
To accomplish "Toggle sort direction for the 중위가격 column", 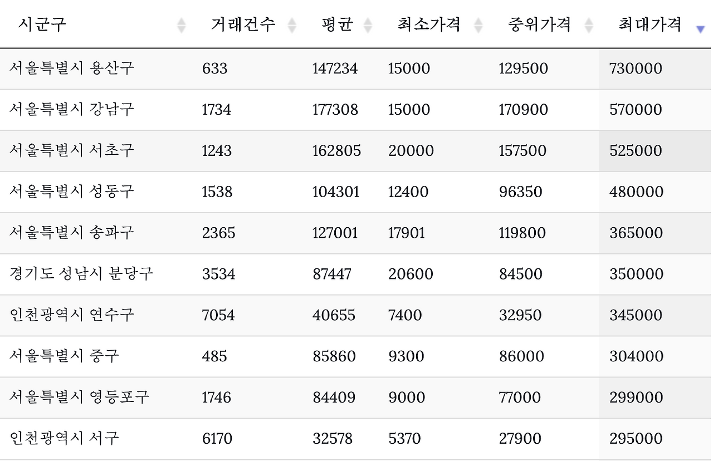I will tap(589, 24).
